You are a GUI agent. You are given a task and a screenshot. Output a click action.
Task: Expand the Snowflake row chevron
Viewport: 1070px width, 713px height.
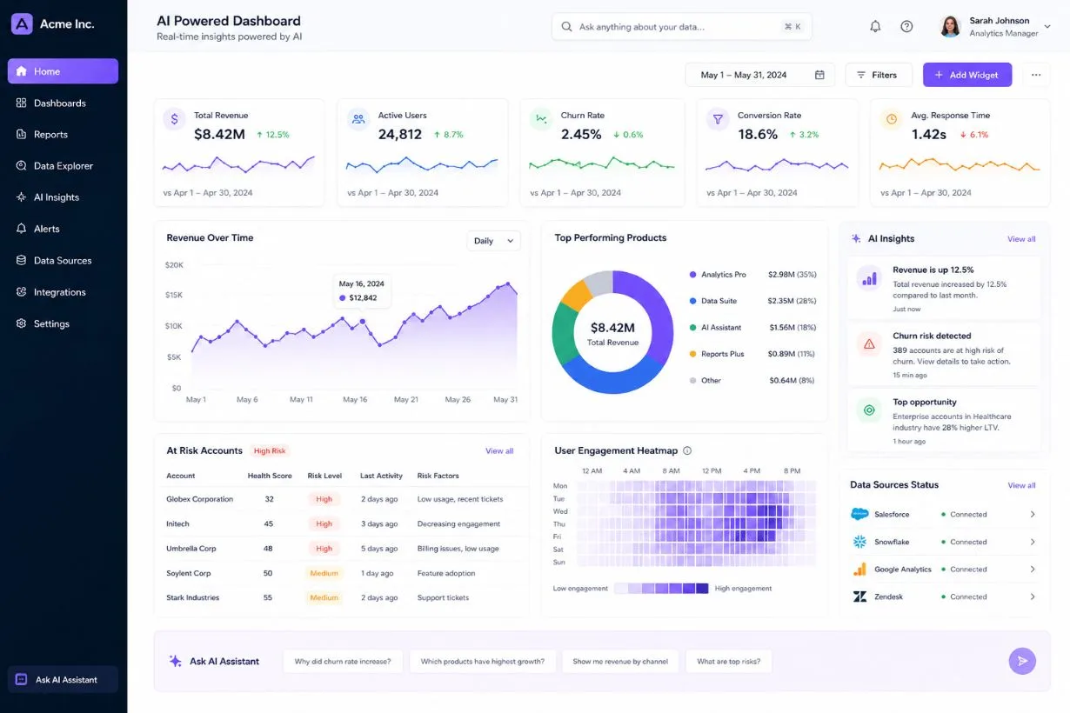(x=1033, y=542)
